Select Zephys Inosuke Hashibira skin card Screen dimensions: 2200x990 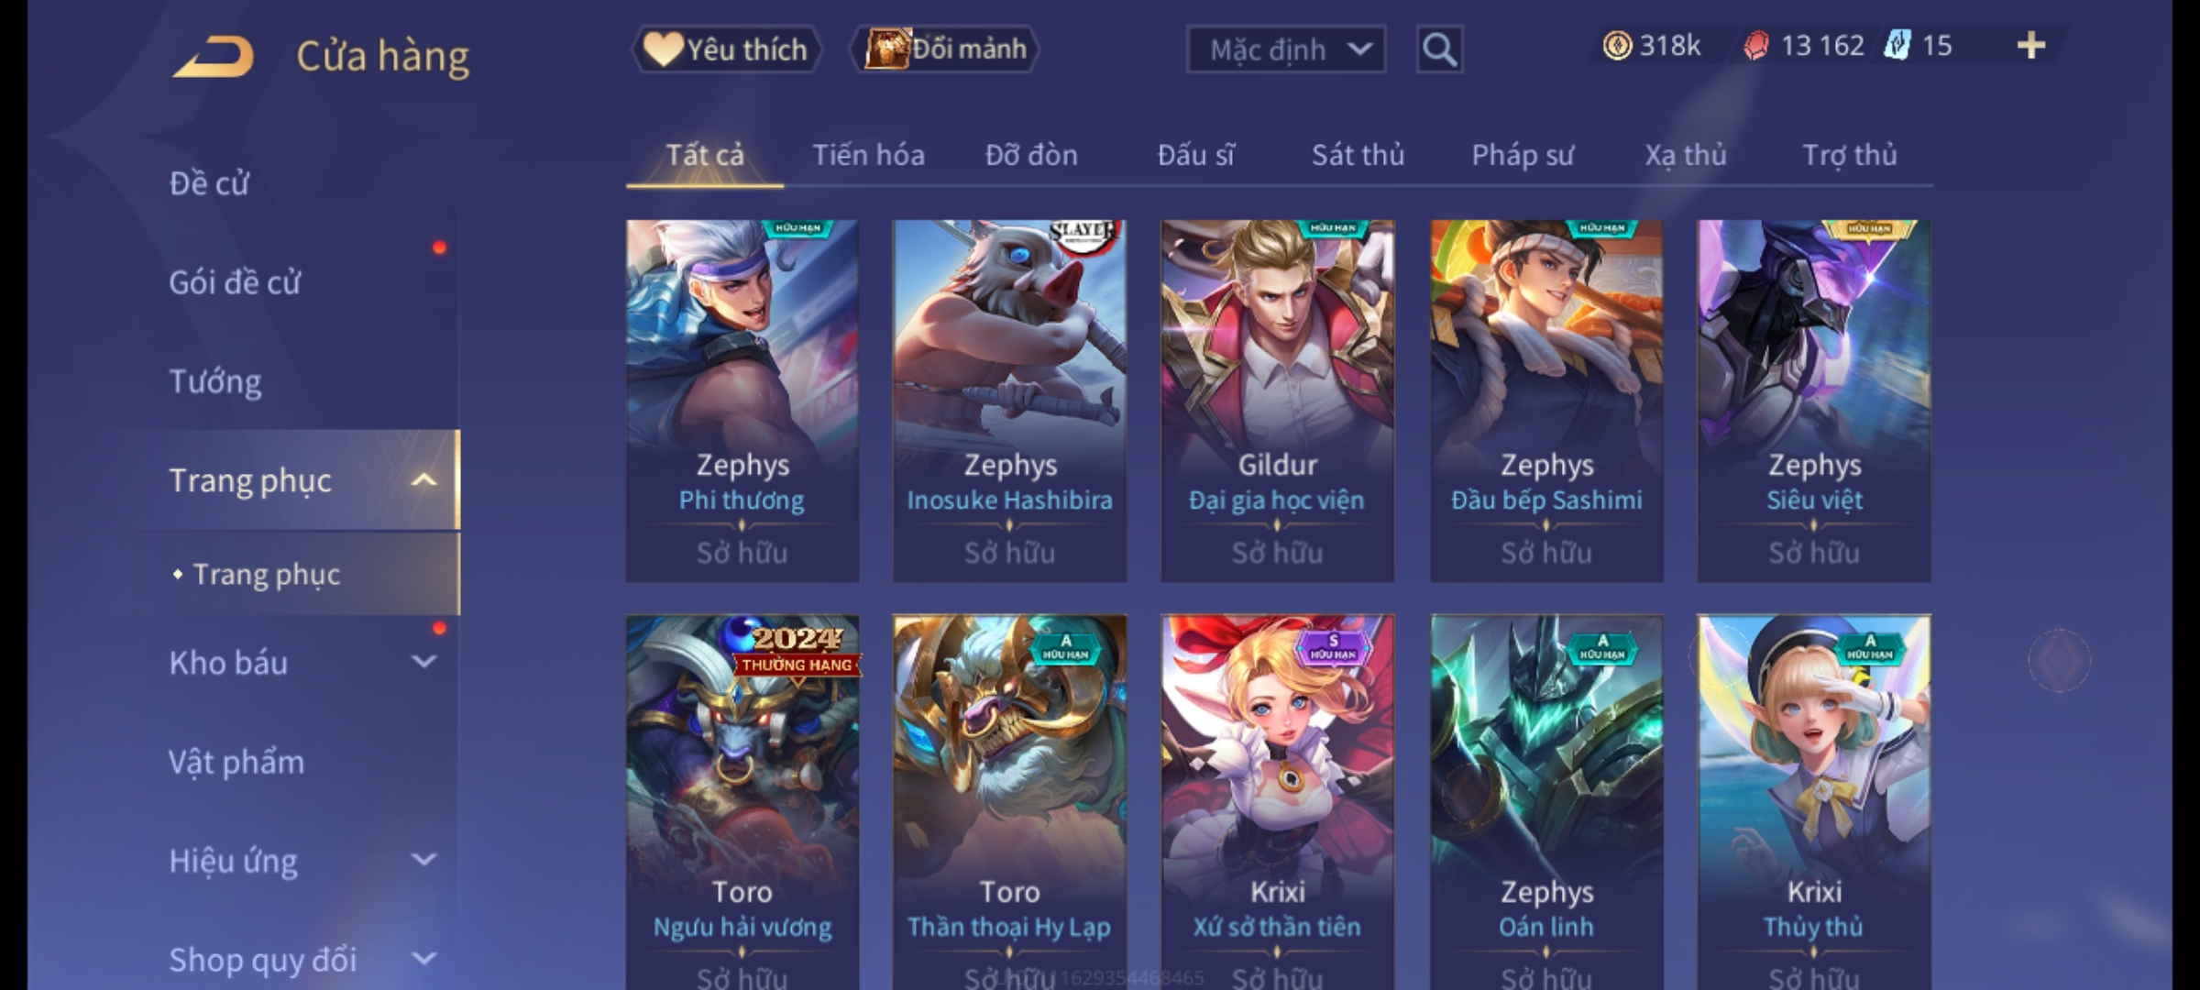point(1009,401)
